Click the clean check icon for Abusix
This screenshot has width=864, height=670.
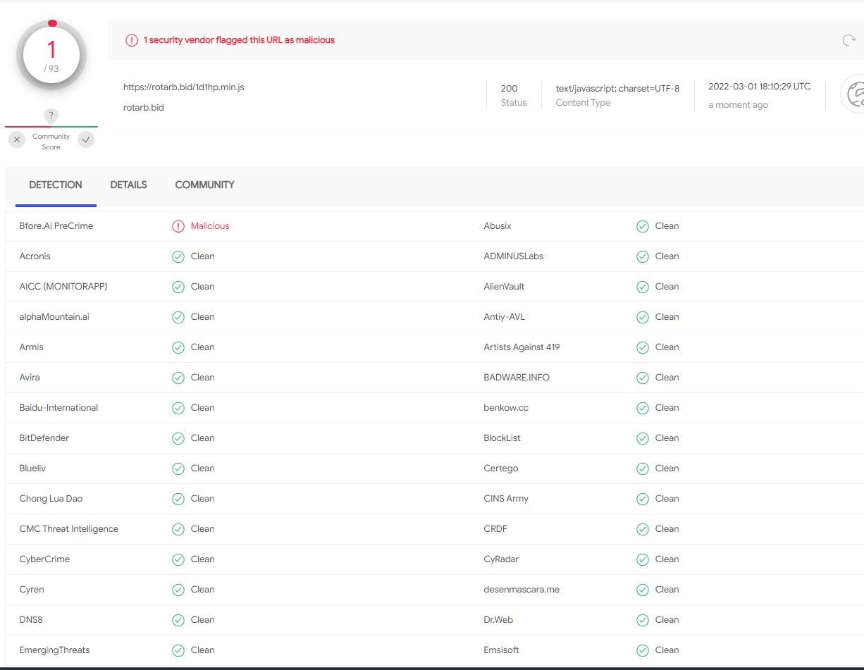point(643,226)
